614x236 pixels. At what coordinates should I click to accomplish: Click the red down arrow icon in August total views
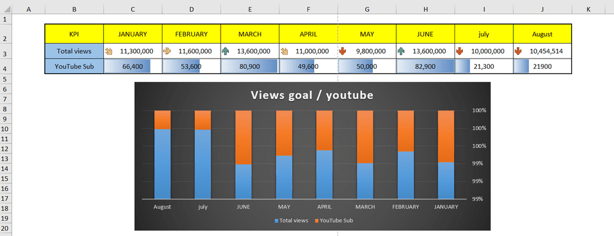(518, 51)
